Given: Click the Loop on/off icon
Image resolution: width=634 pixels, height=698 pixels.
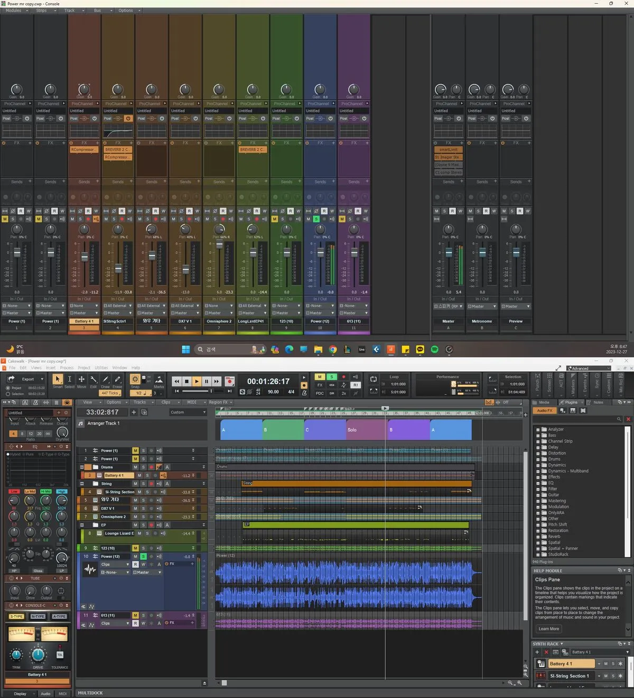Looking at the screenshot, I should coord(374,379).
